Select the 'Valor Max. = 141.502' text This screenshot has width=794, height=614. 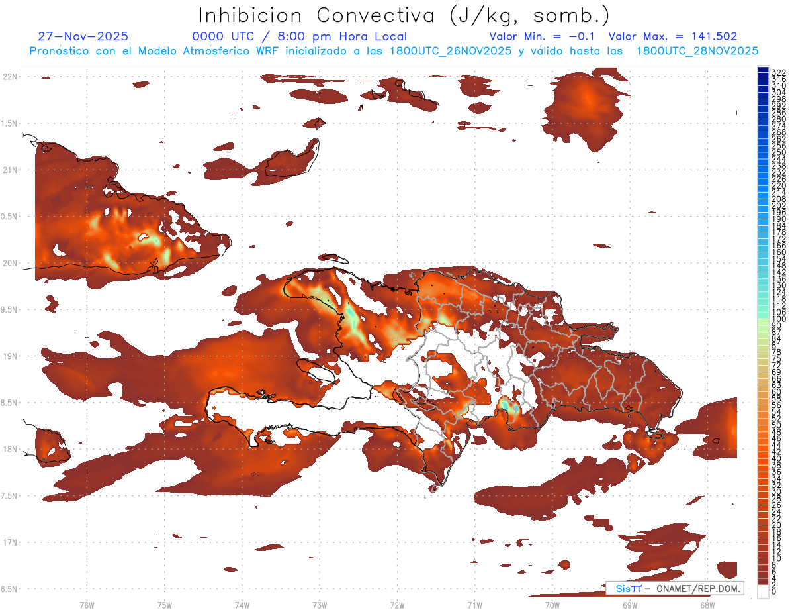click(x=673, y=36)
